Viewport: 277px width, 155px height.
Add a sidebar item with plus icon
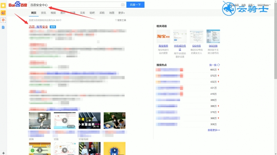click(3, 153)
